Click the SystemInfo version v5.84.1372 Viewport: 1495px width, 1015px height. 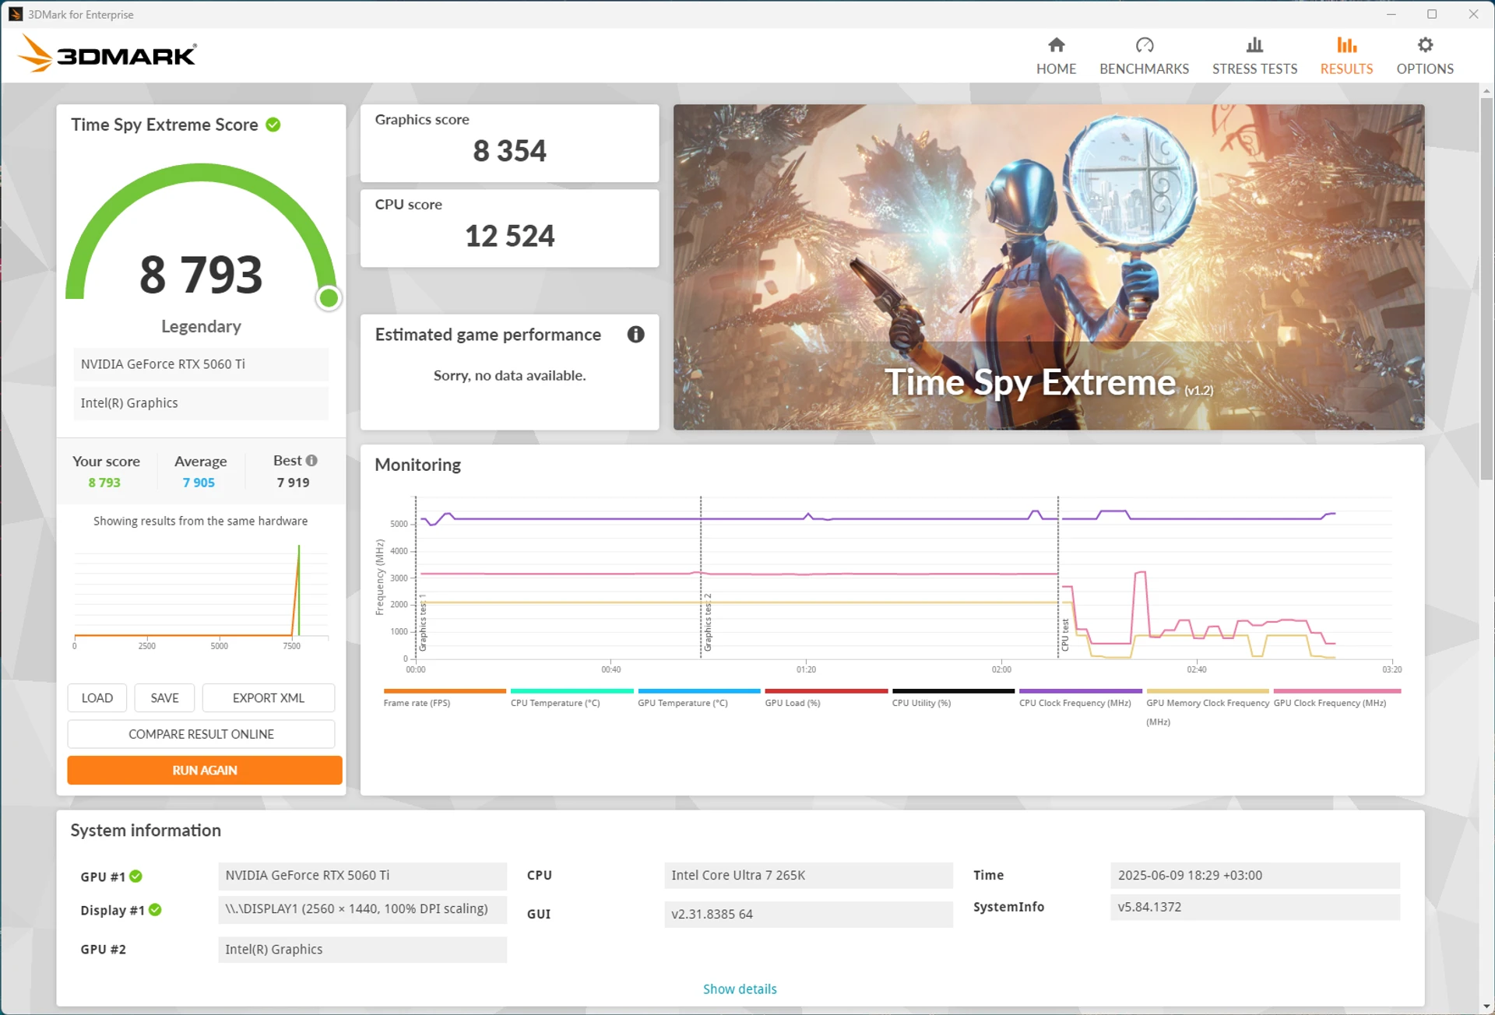[1255, 908]
